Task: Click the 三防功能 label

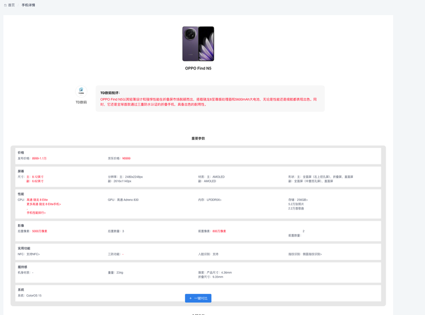Action: 114,254
